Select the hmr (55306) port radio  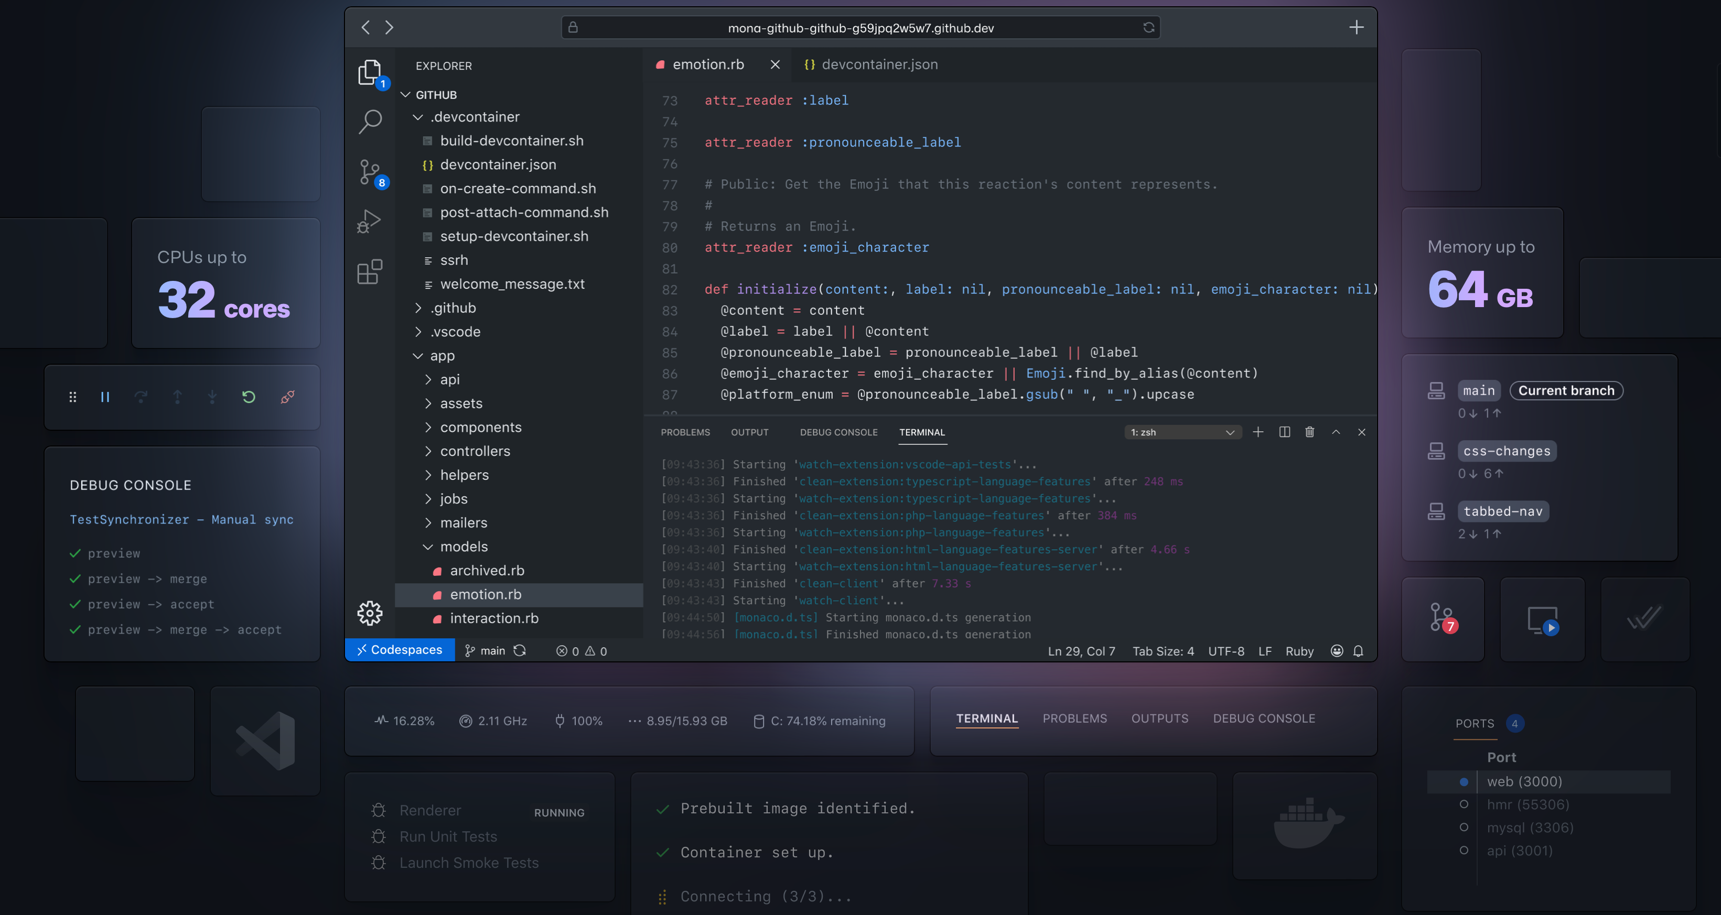(x=1464, y=804)
